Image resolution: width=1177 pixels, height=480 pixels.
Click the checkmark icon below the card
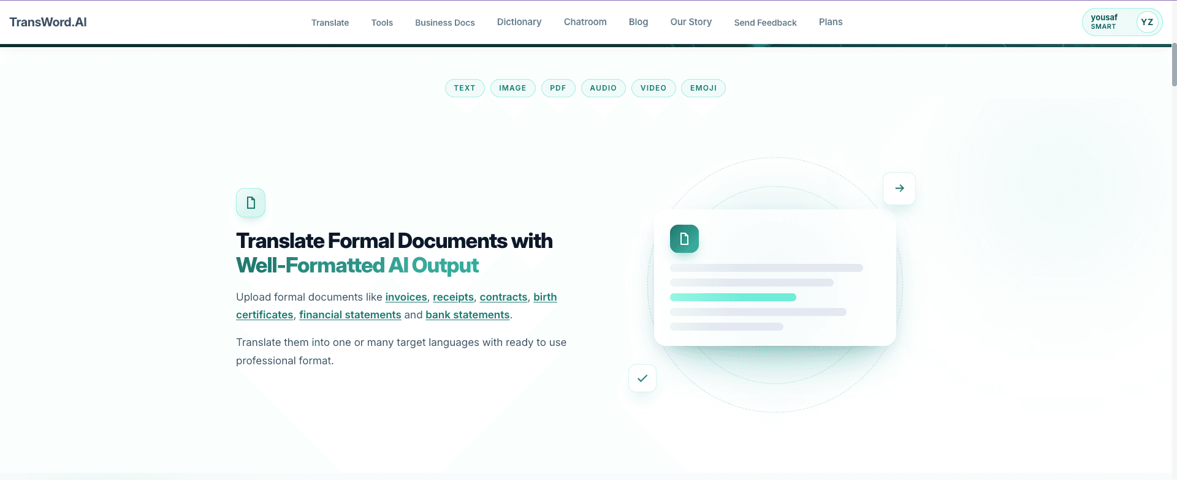click(642, 378)
